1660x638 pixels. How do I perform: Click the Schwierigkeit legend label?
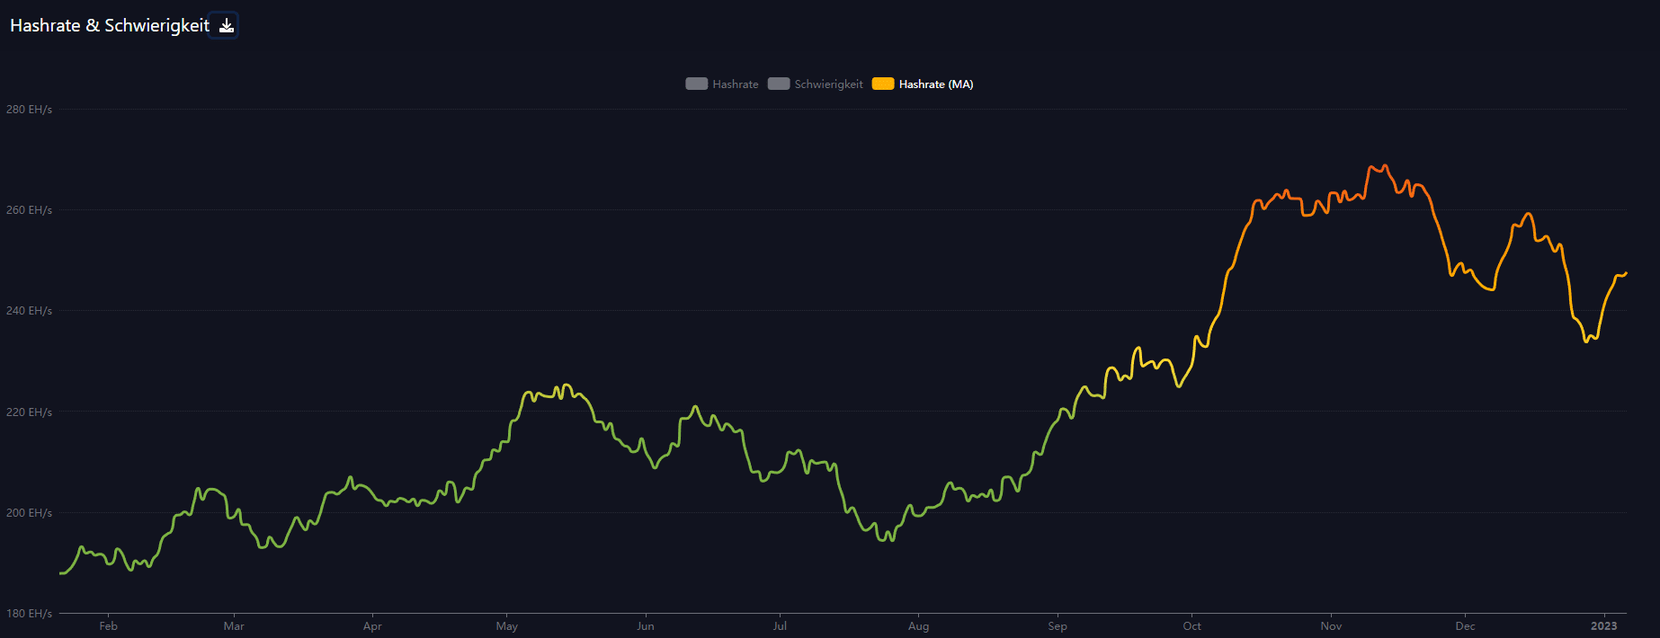click(x=828, y=84)
